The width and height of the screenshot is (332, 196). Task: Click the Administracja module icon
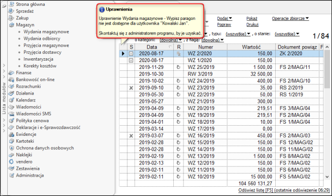point(12,175)
